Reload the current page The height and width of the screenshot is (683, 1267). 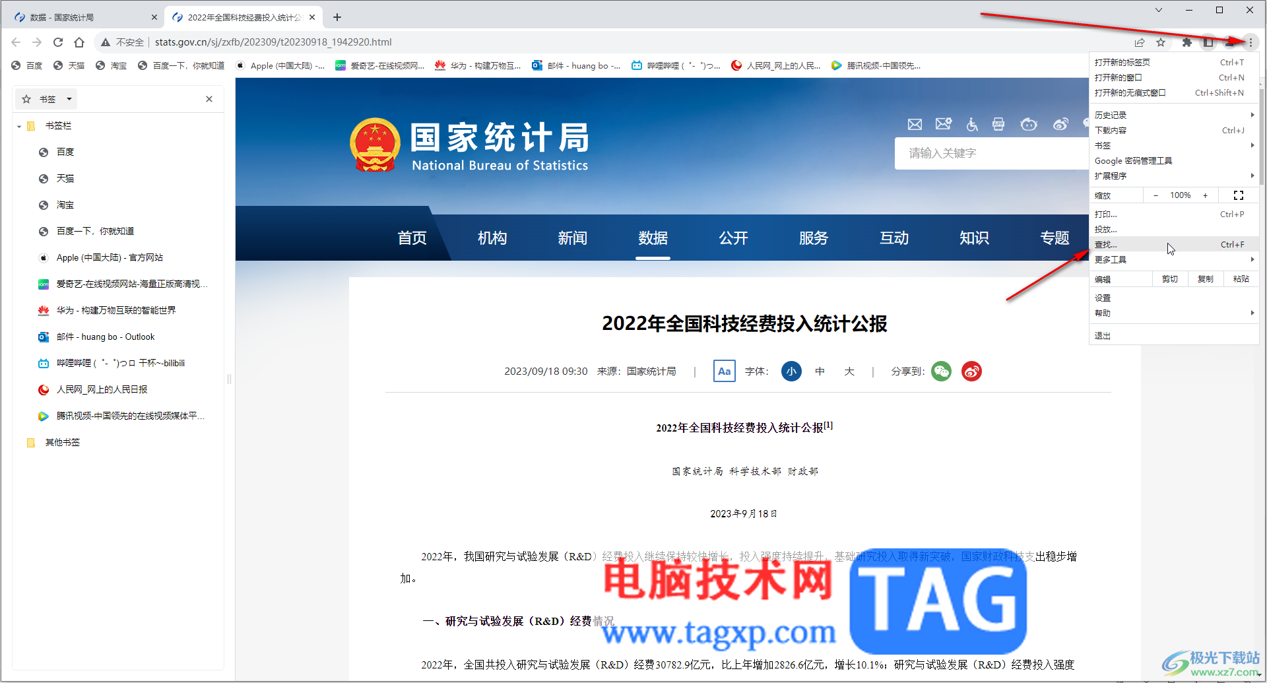click(58, 42)
